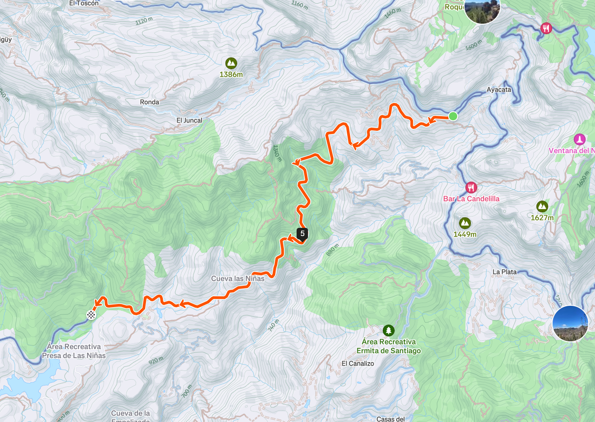This screenshot has width=595, height=422.
Task: Click the La Plata place label
Action: tap(505, 272)
